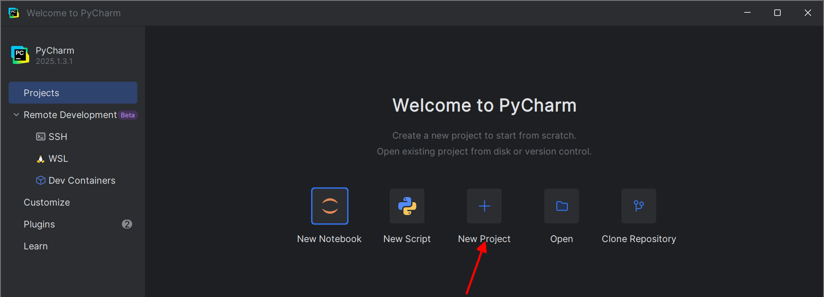Click the New Notebook Jupyter icon
824x297 pixels.
click(330, 206)
